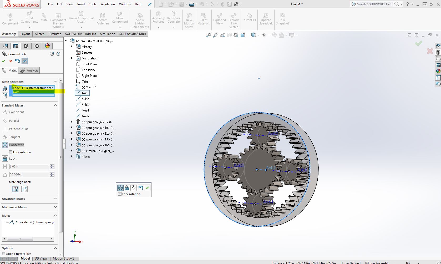Screen dimensions: 441x264
Task: Open the ConfigurationManager tab icon
Action: click(x=26, y=46)
